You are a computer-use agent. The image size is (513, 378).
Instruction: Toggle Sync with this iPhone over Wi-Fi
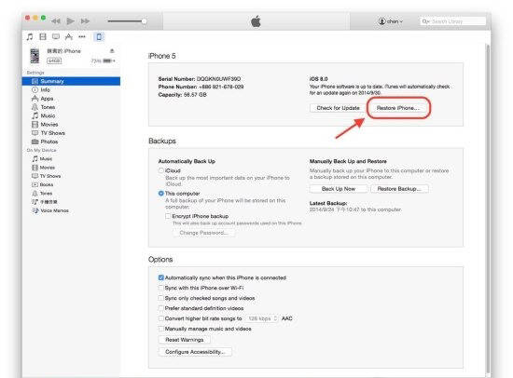pos(160,288)
